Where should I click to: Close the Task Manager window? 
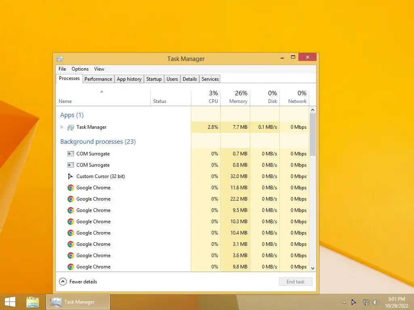[x=307, y=57]
